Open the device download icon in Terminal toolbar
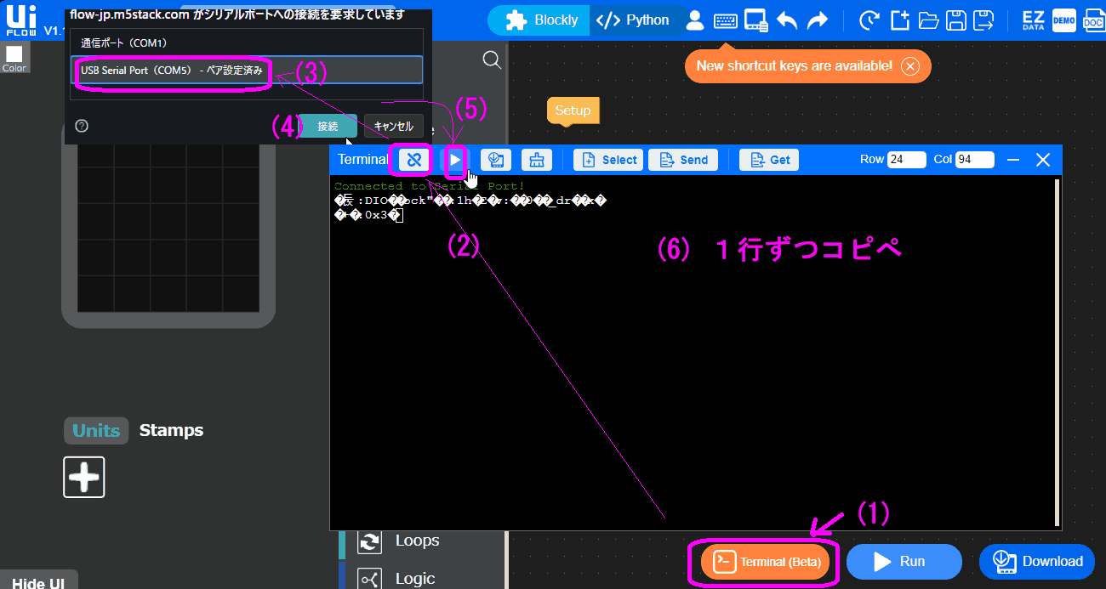The width and height of the screenshot is (1106, 589). click(x=496, y=160)
